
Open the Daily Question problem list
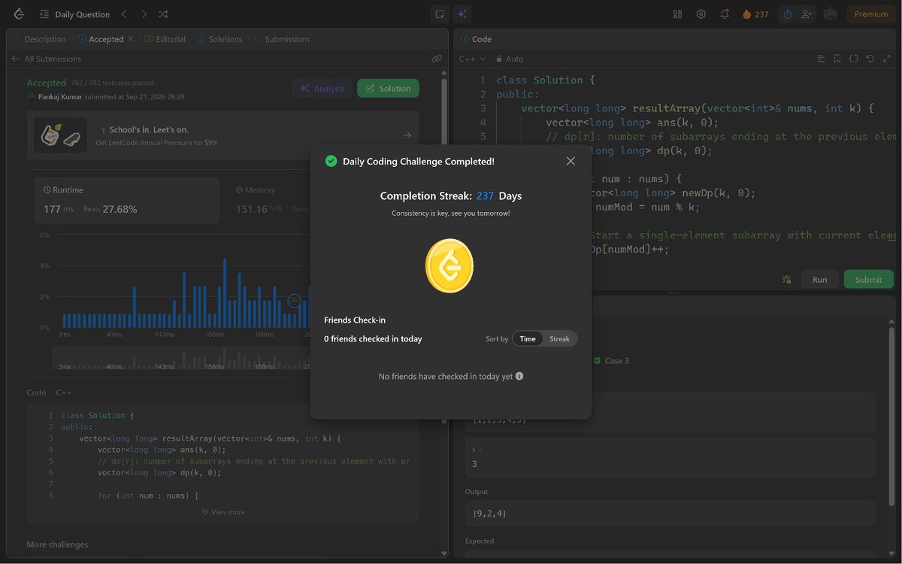75,14
